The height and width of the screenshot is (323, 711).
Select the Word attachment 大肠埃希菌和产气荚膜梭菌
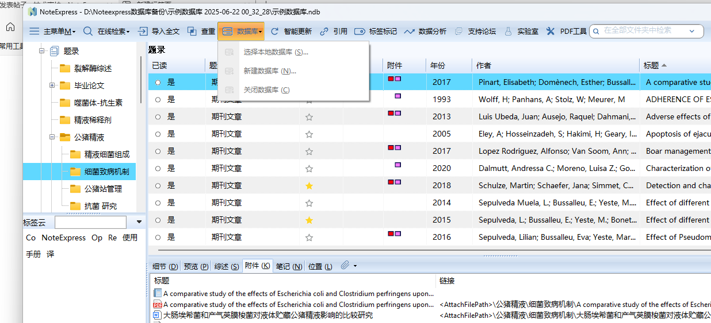pyautogui.click(x=263, y=315)
